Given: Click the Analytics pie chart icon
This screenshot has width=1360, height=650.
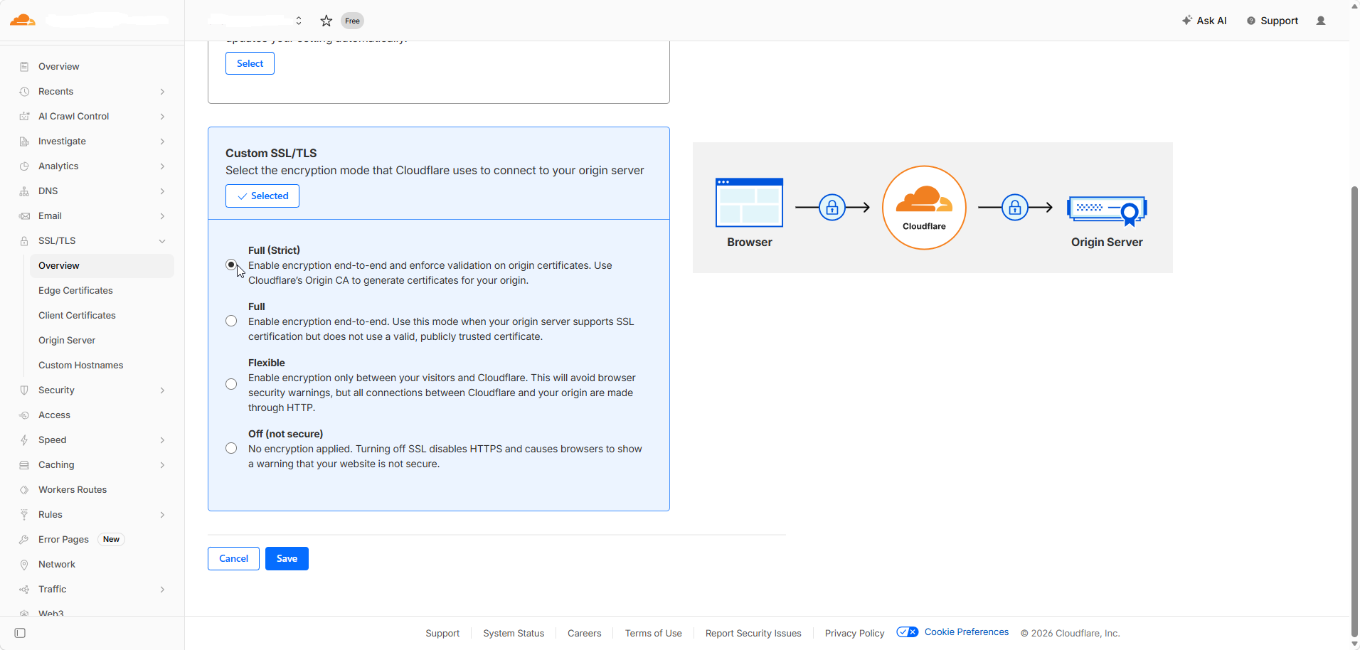Looking at the screenshot, I should point(24,166).
